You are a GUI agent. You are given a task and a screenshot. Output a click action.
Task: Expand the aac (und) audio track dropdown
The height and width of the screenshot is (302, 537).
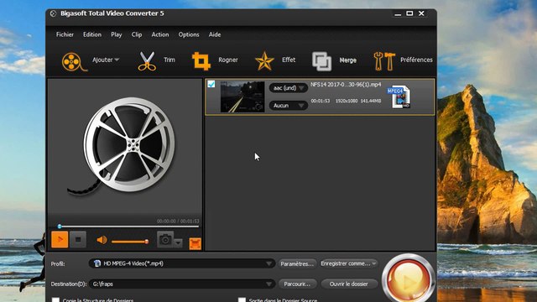click(288, 88)
